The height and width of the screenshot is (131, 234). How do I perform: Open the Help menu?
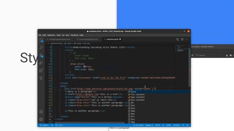click(81, 35)
